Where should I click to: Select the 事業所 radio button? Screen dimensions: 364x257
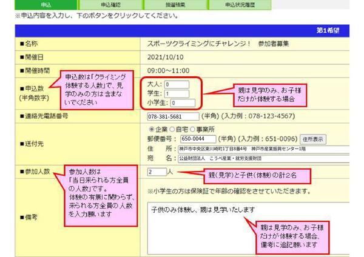[192, 129]
